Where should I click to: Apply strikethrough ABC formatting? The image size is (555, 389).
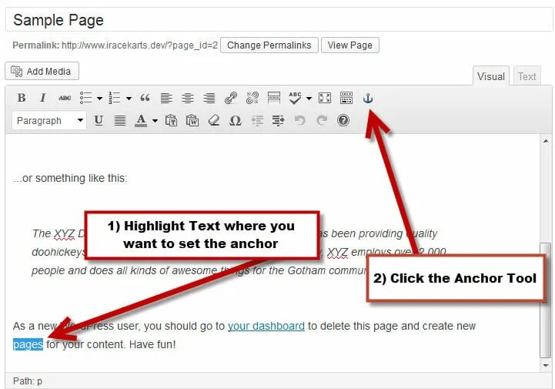65,98
